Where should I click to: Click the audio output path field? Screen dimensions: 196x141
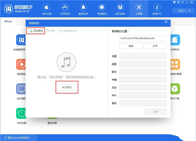coord(143,38)
